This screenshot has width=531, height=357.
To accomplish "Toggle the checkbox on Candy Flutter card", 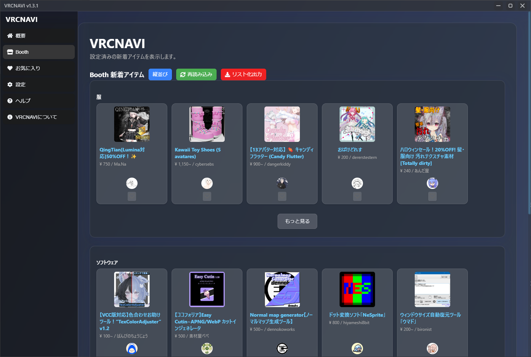I will pyautogui.click(x=282, y=196).
